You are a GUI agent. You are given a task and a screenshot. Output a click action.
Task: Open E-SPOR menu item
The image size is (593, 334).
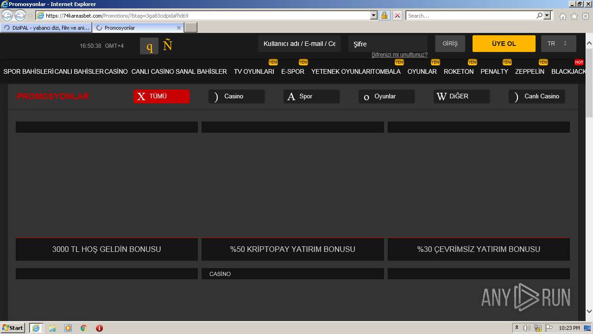point(293,71)
